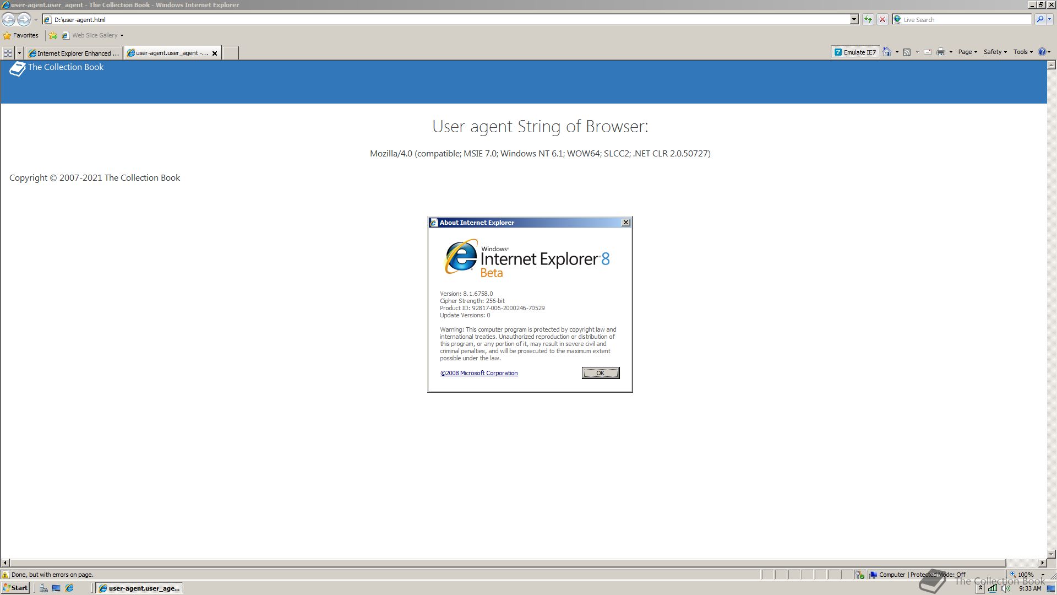Click The Collection Book header logo
Screen dimensions: 1057x595
[x=57, y=68]
